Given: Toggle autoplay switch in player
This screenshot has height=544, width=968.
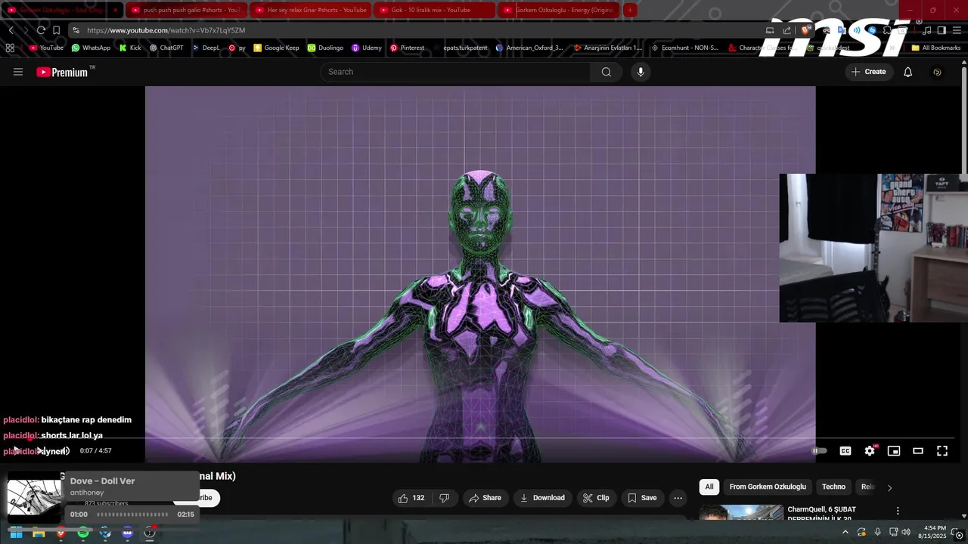Looking at the screenshot, I should pos(819,451).
